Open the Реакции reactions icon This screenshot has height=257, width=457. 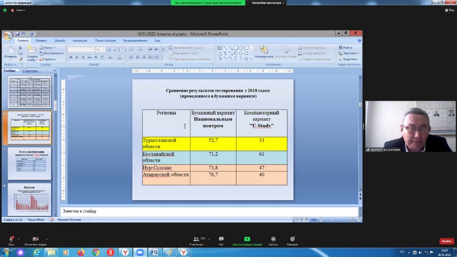coord(292,239)
